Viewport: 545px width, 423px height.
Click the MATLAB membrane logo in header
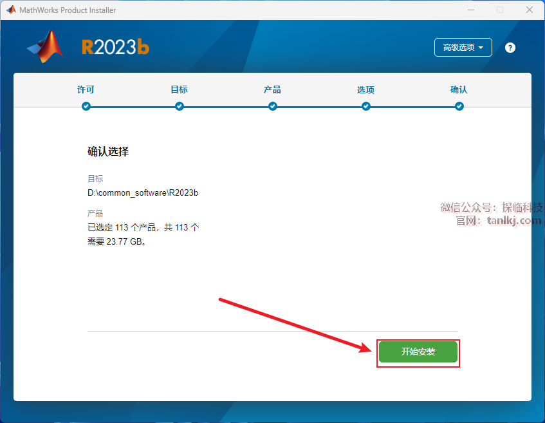46,47
